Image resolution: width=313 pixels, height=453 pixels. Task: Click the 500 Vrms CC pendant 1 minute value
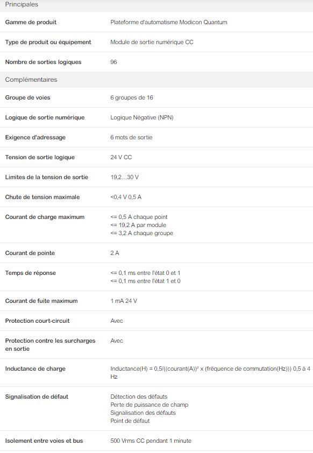151,441
